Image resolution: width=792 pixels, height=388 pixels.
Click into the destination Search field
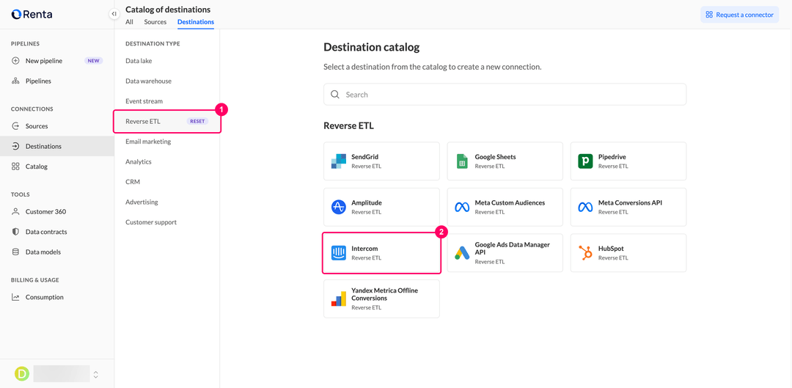pyautogui.click(x=505, y=95)
